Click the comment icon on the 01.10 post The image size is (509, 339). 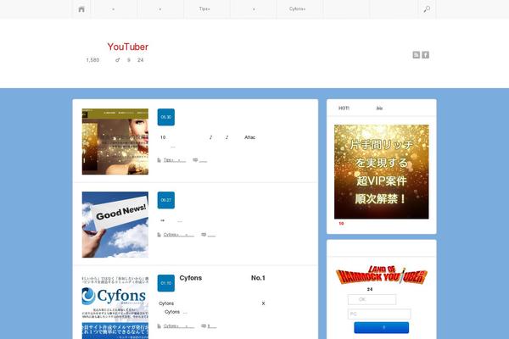204,326
